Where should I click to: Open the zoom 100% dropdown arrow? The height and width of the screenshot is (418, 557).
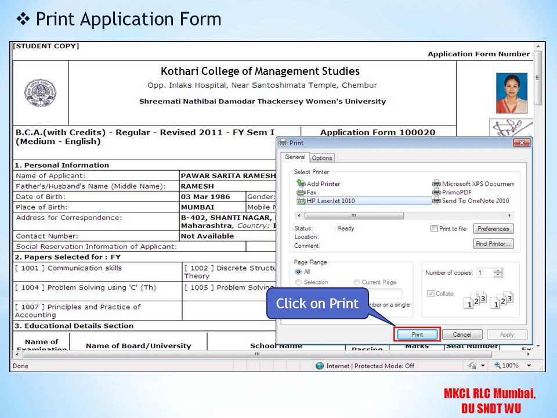coord(529,365)
